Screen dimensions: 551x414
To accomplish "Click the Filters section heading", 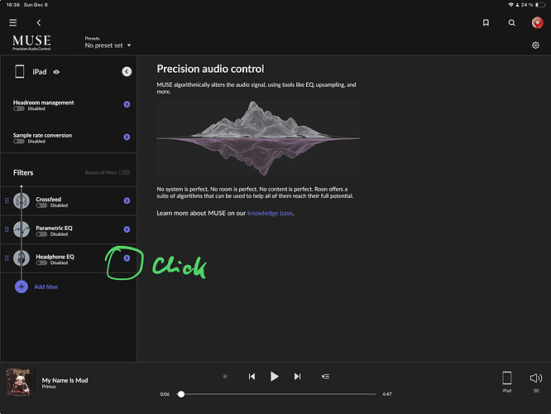I will point(23,173).
